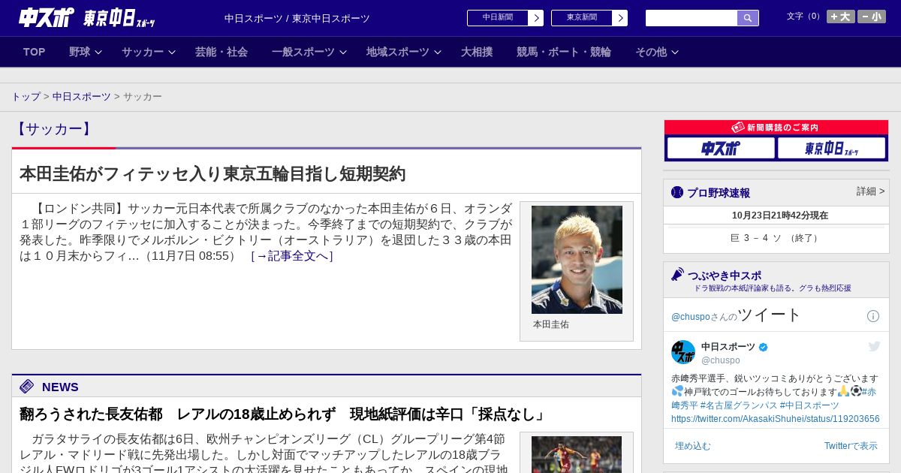Expand the 地域スポーツ dropdown chevron

[x=438, y=52]
